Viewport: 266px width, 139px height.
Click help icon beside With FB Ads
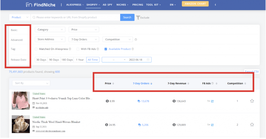[98, 49]
